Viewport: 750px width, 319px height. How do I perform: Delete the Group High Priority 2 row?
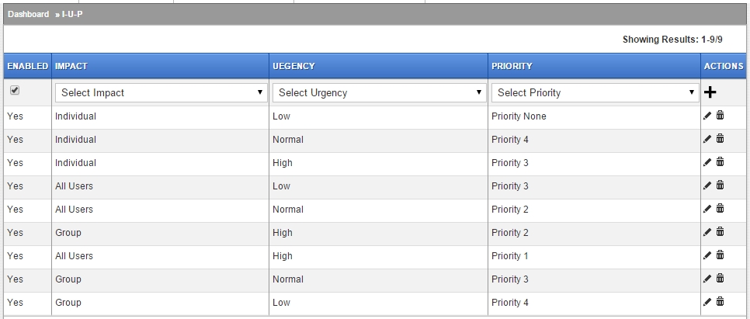click(x=720, y=232)
